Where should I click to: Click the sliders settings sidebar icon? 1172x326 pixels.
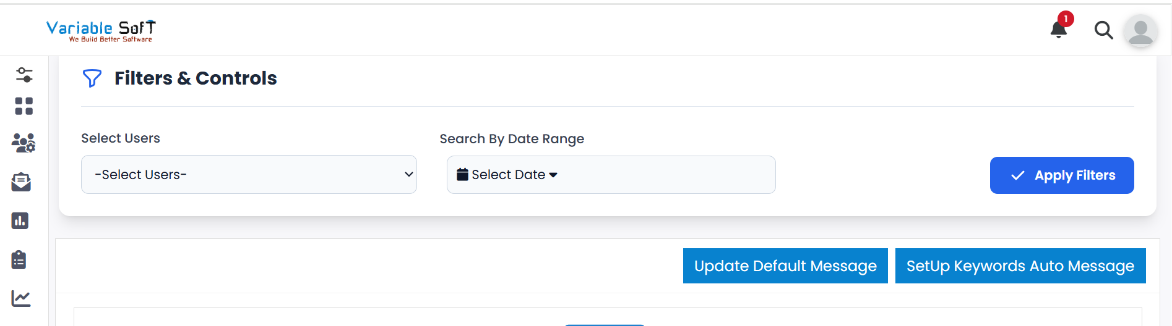24,75
